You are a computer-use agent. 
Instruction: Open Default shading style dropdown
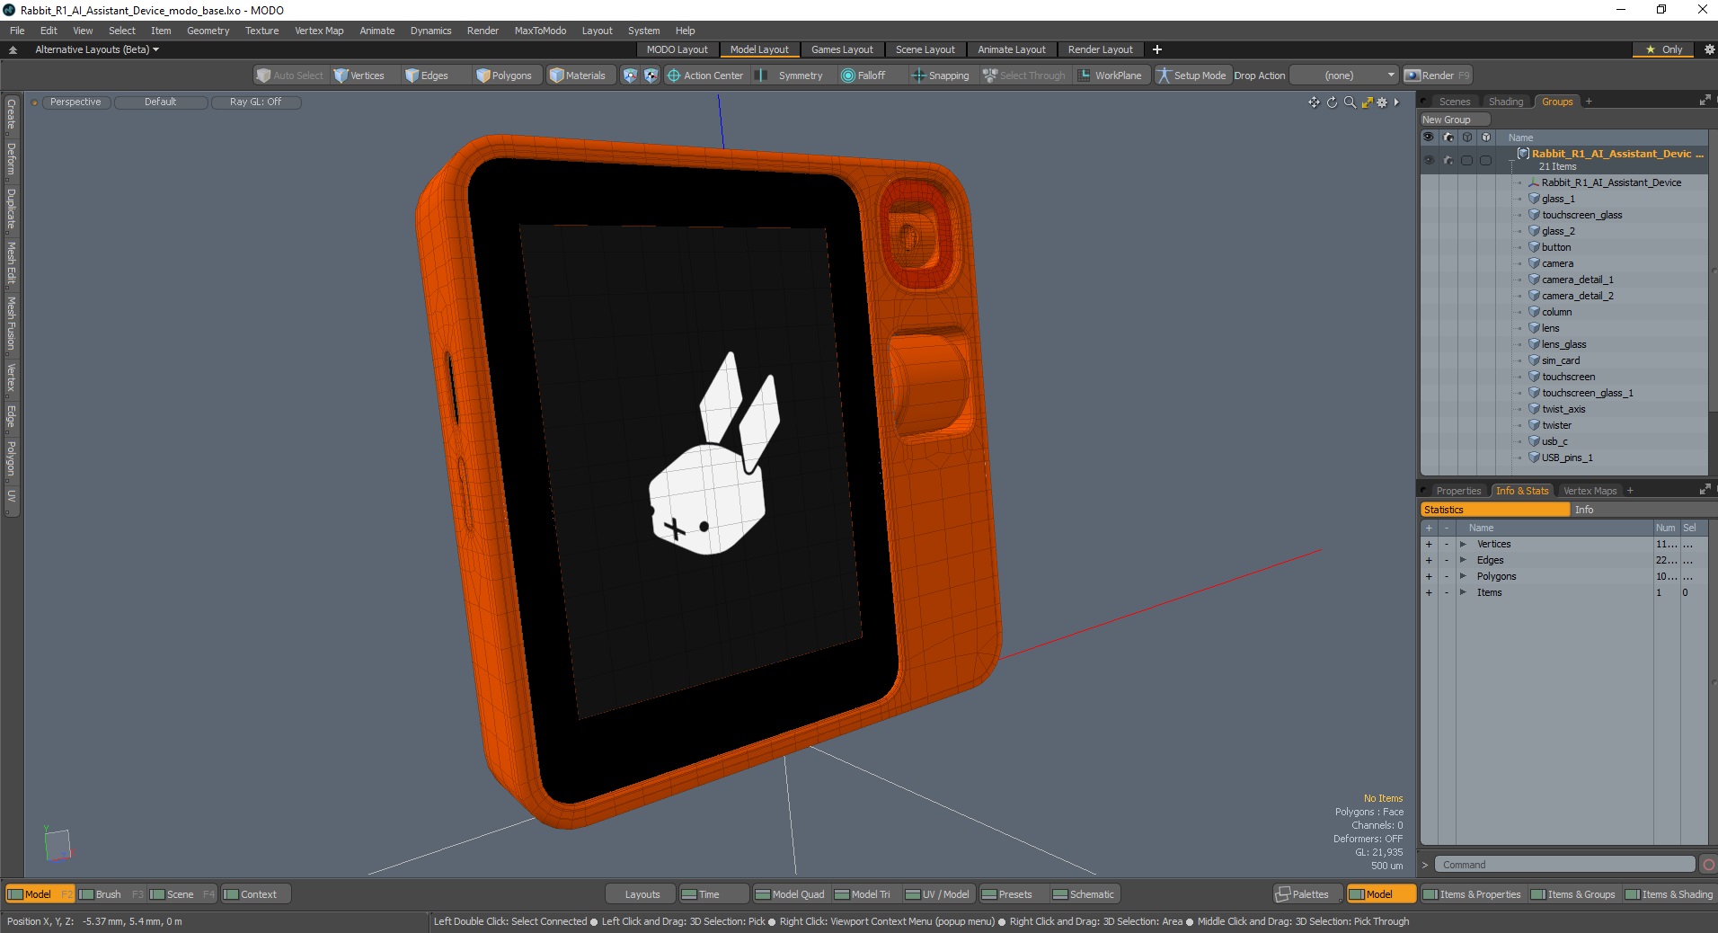160,102
